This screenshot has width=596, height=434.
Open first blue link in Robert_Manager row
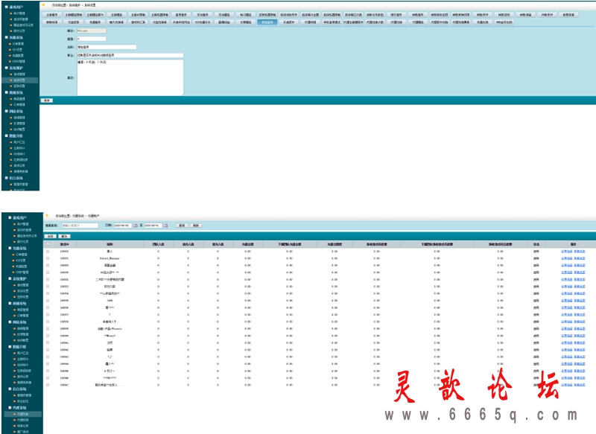(566, 258)
